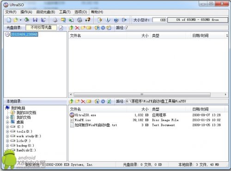Click the settings gear icon in local toolbar

point(103,101)
